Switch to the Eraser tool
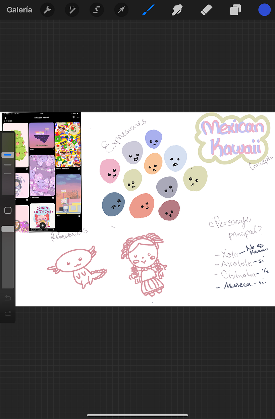The height and width of the screenshot is (419, 275). [206, 10]
